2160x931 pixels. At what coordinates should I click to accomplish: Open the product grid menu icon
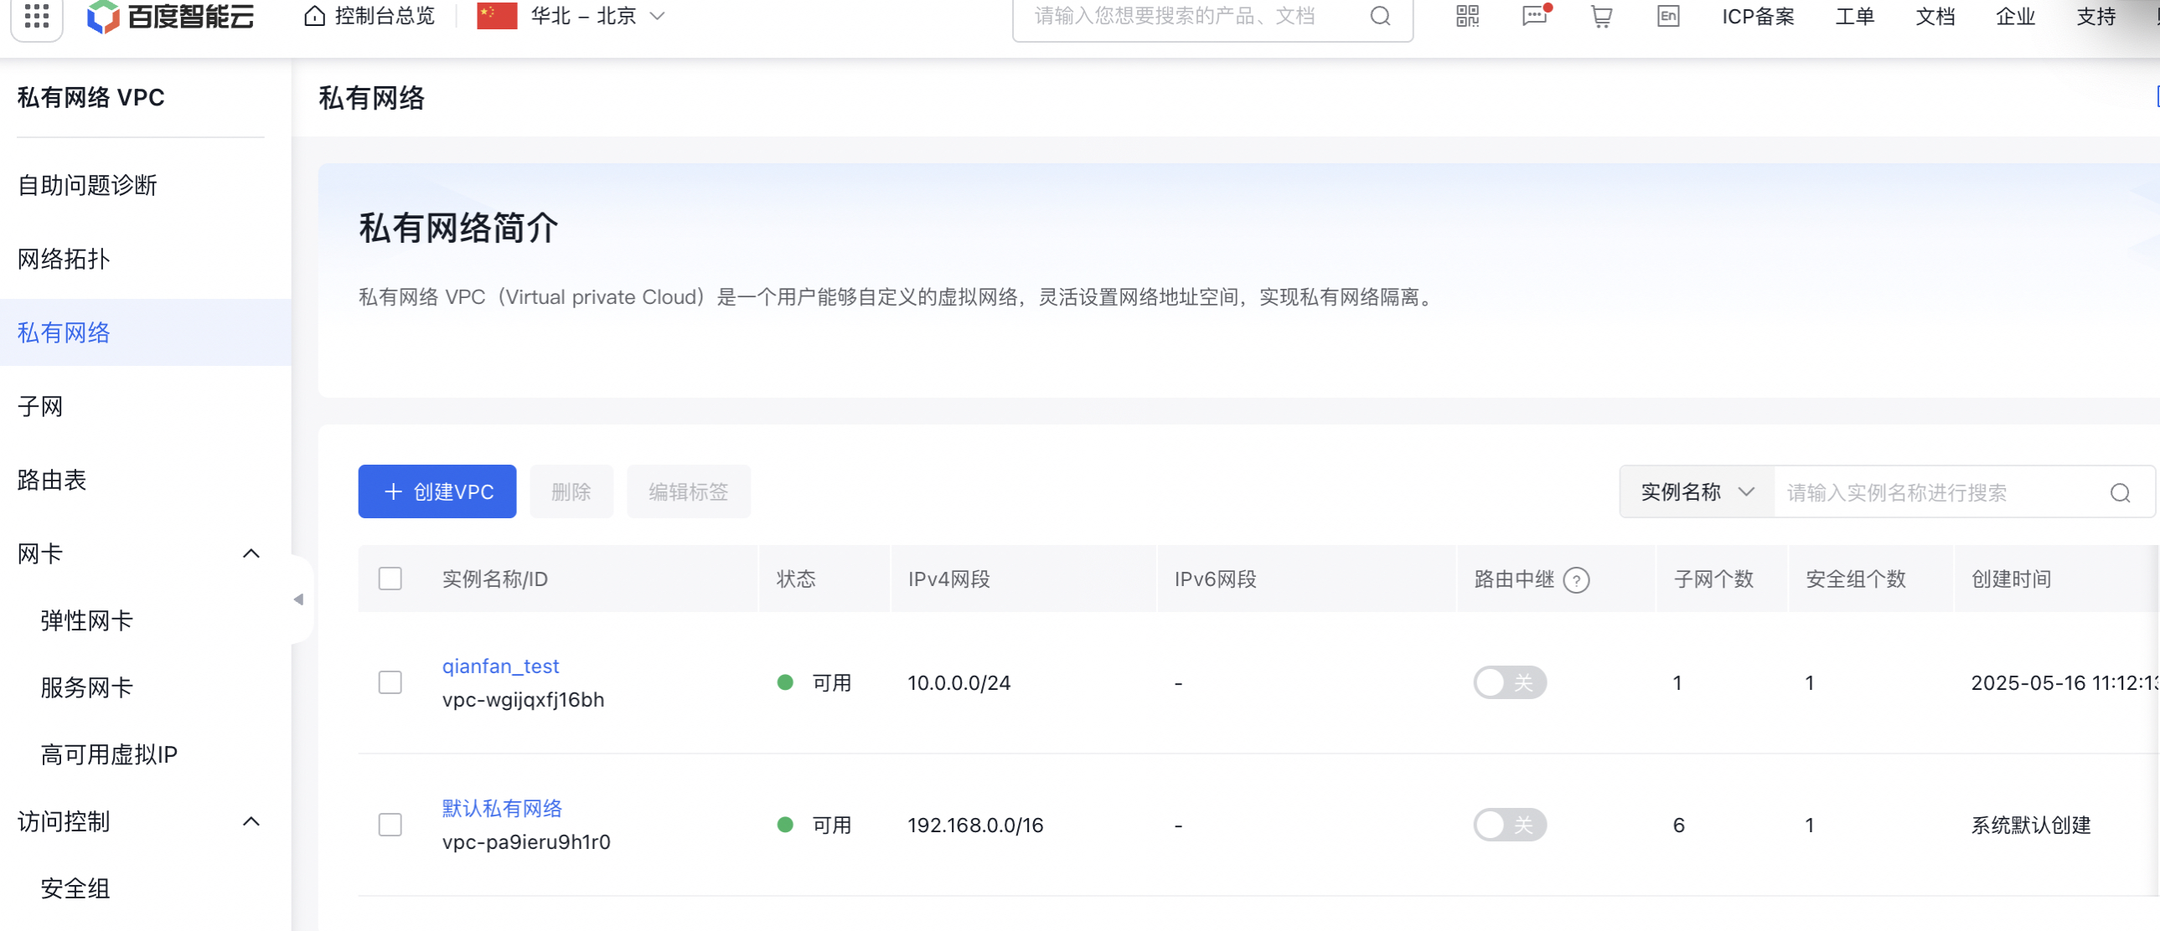click(x=37, y=16)
